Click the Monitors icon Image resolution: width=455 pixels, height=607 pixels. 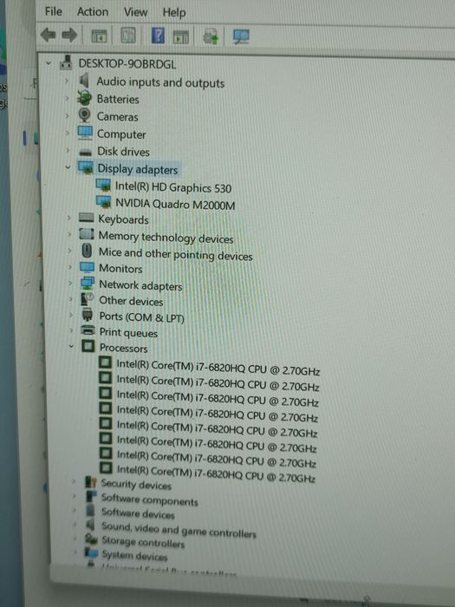click(87, 267)
